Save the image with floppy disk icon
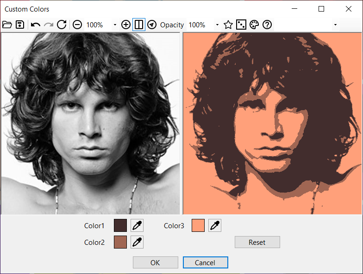 20,25
